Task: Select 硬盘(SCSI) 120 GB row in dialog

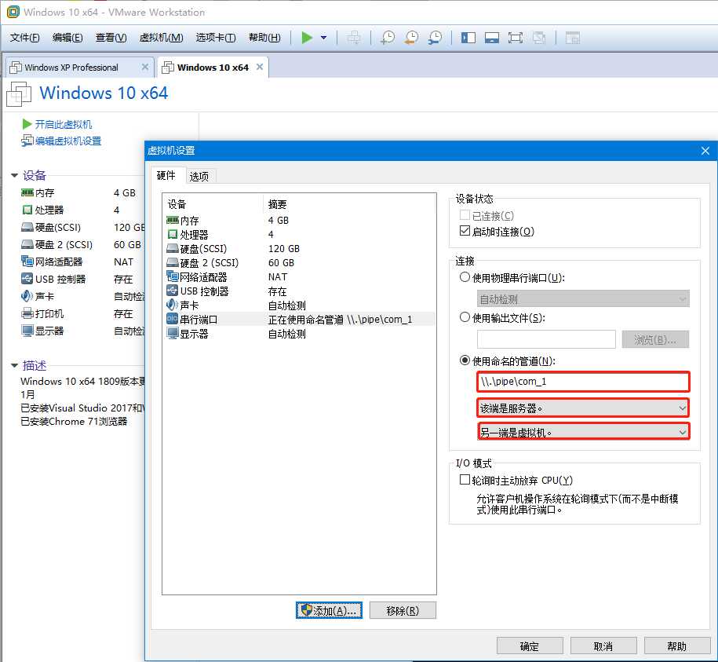Action: point(300,249)
